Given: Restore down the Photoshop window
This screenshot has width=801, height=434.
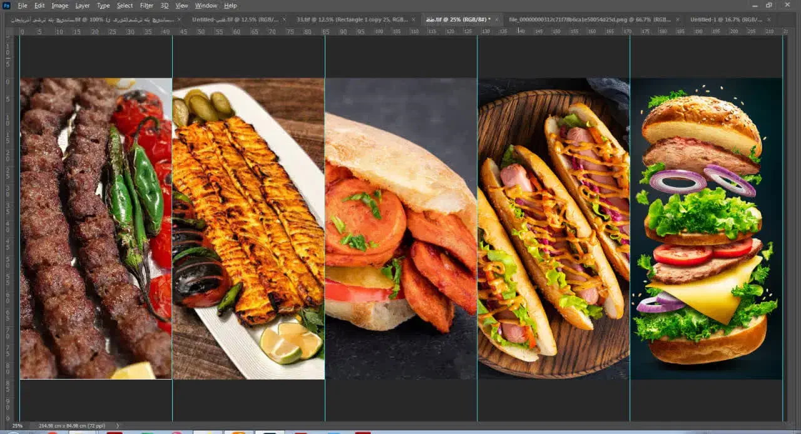Looking at the screenshot, I should 768,6.
